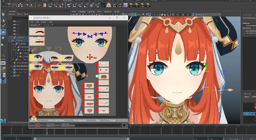The image size is (256, 140).
Task: Click the green Y-axis move manipulator arrow
Action: [206, 64]
